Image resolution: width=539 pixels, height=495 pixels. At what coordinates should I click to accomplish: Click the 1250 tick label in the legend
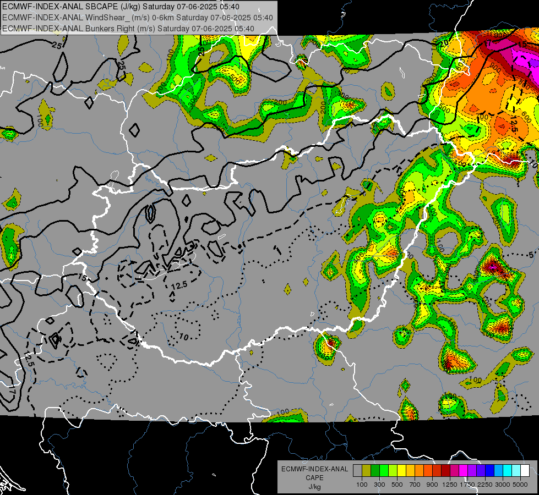click(x=450, y=485)
